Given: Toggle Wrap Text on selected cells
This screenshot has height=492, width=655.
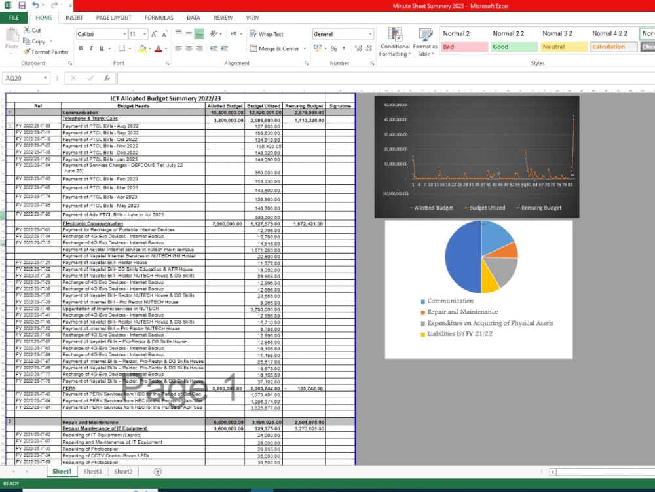Looking at the screenshot, I should pyautogui.click(x=266, y=34).
